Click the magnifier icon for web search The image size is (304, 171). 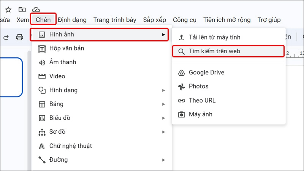coord(182,52)
